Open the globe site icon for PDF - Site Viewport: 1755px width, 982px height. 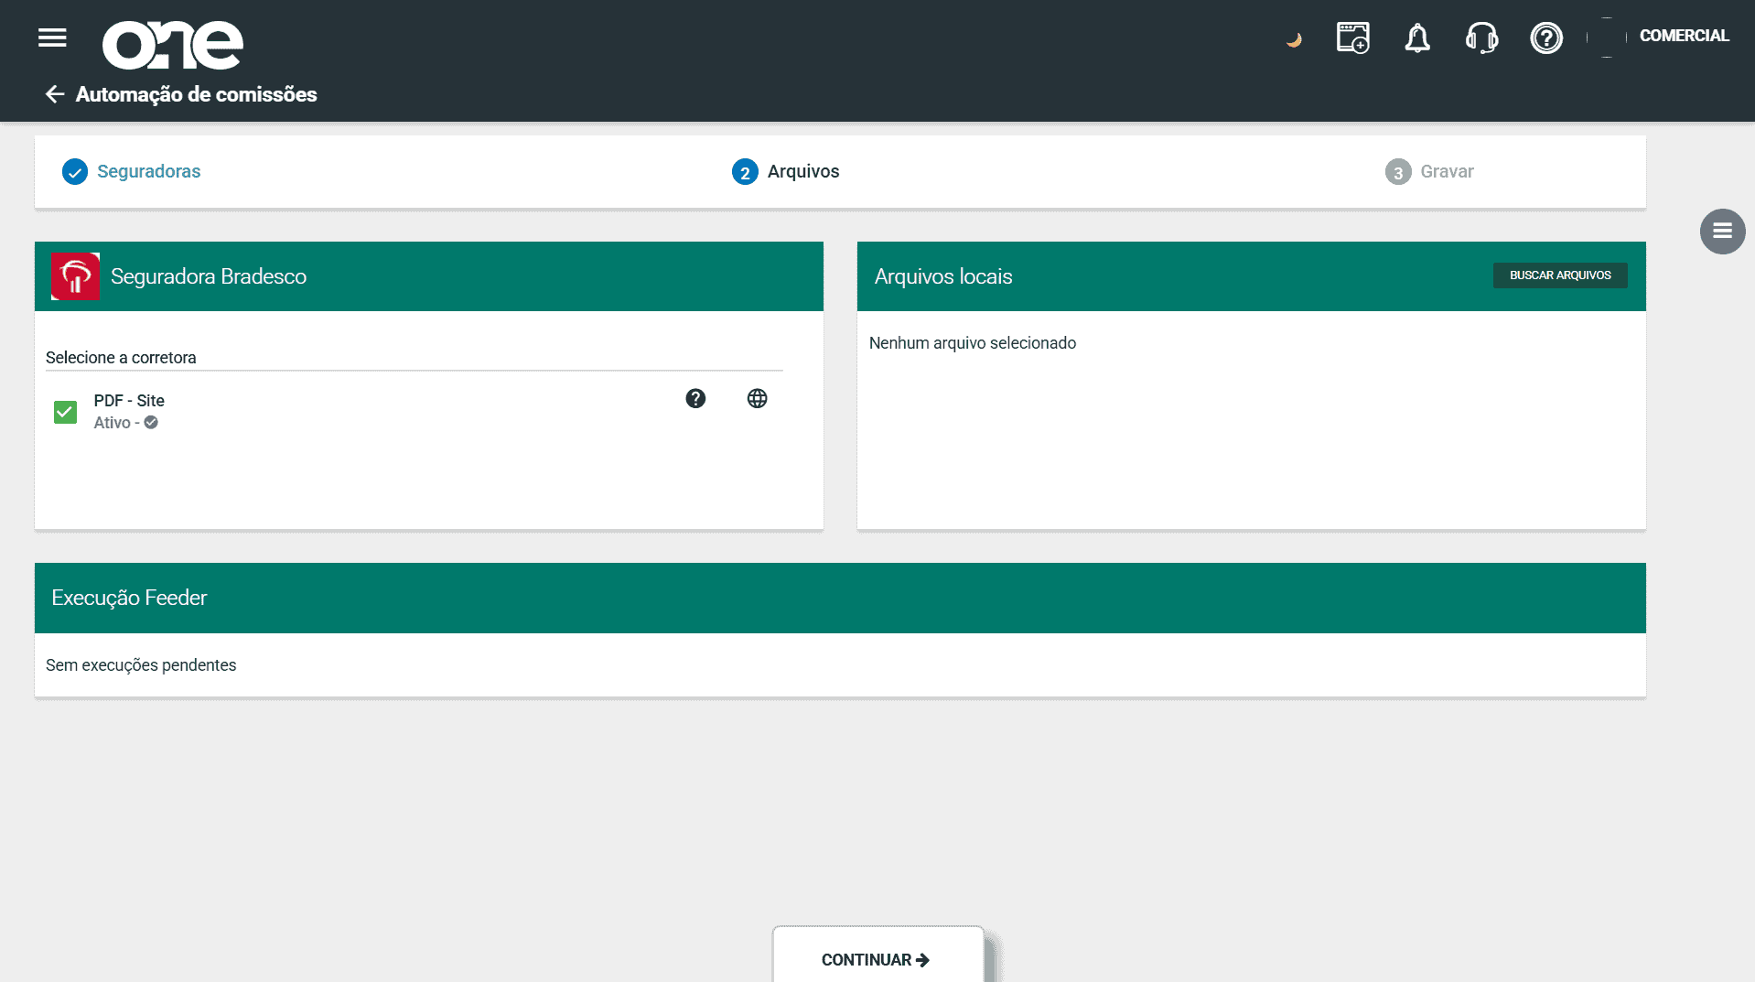pyautogui.click(x=757, y=398)
